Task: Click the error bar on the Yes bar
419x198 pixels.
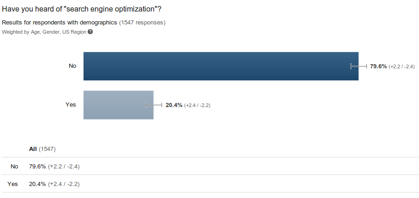Action: pyautogui.click(x=154, y=105)
